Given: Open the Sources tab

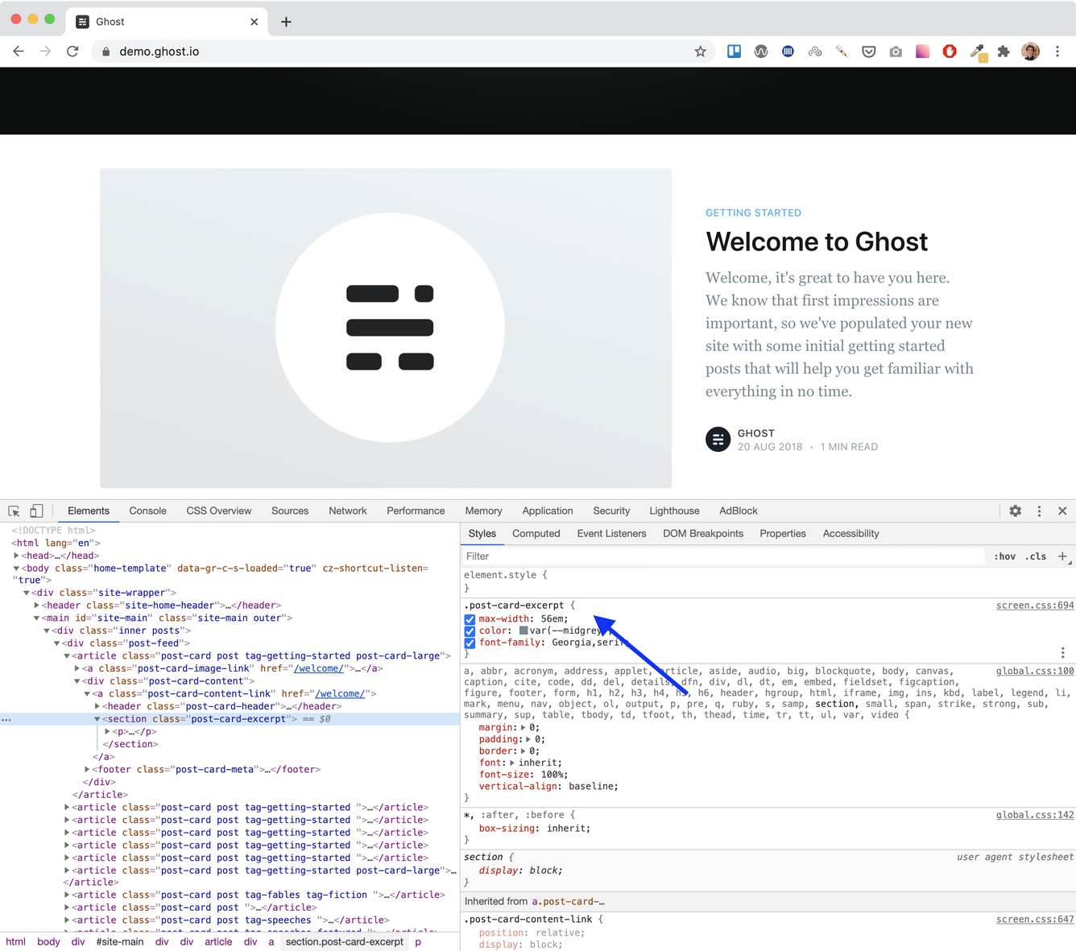Looking at the screenshot, I should tap(290, 511).
